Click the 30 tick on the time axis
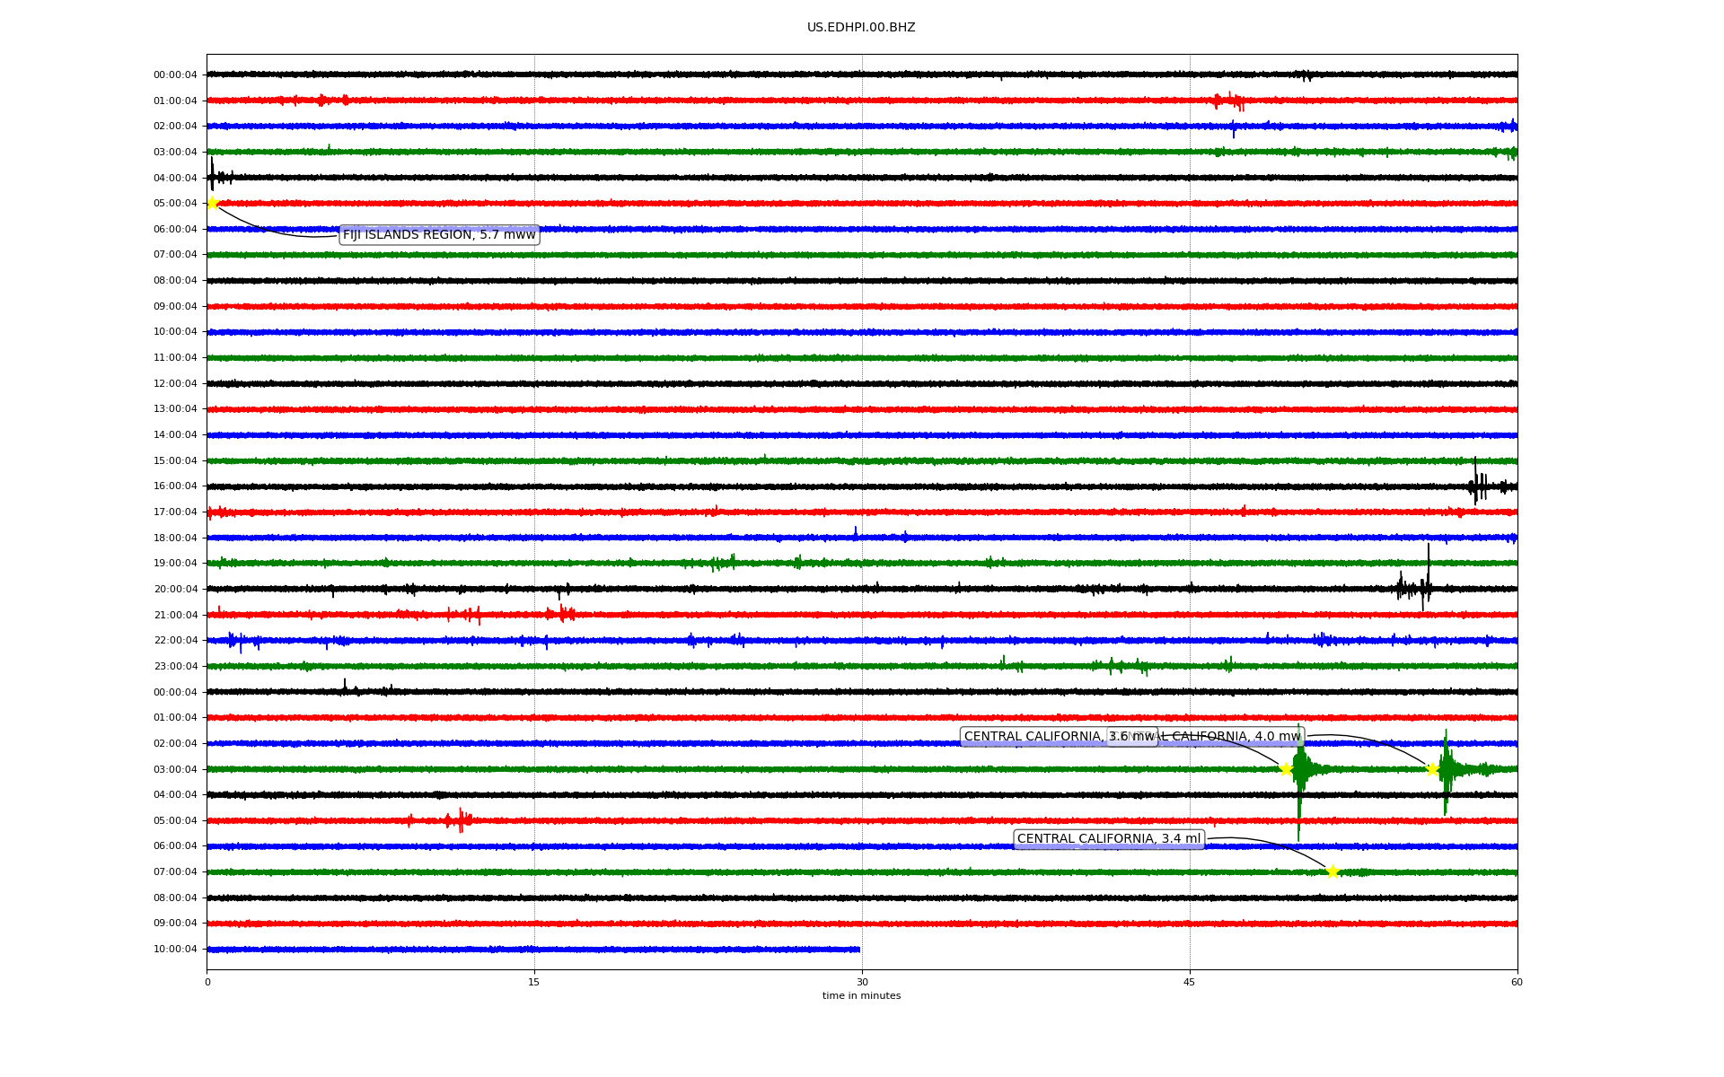The image size is (1724, 1077). [862, 982]
